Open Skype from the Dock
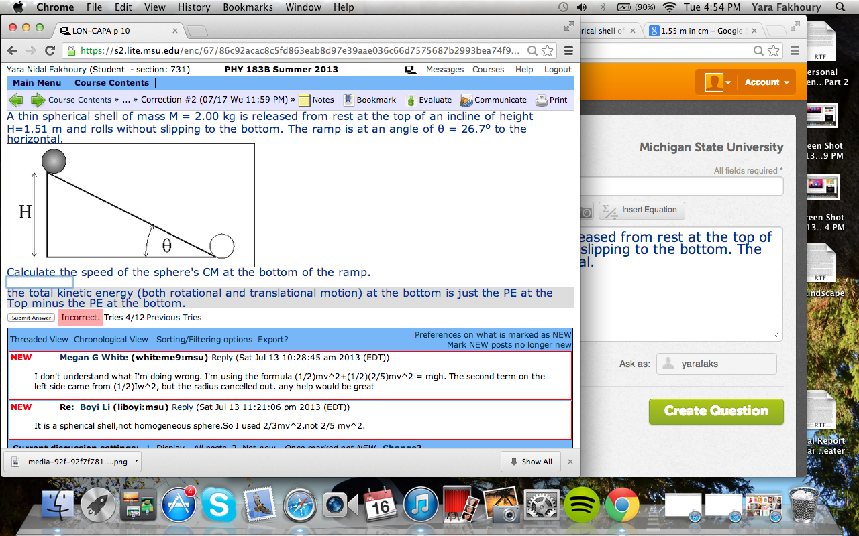This screenshot has height=536, width=859. click(x=219, y=504)
